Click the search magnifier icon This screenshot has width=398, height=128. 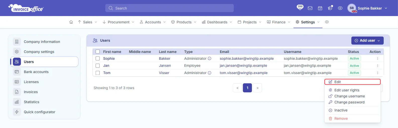(111, 8)
